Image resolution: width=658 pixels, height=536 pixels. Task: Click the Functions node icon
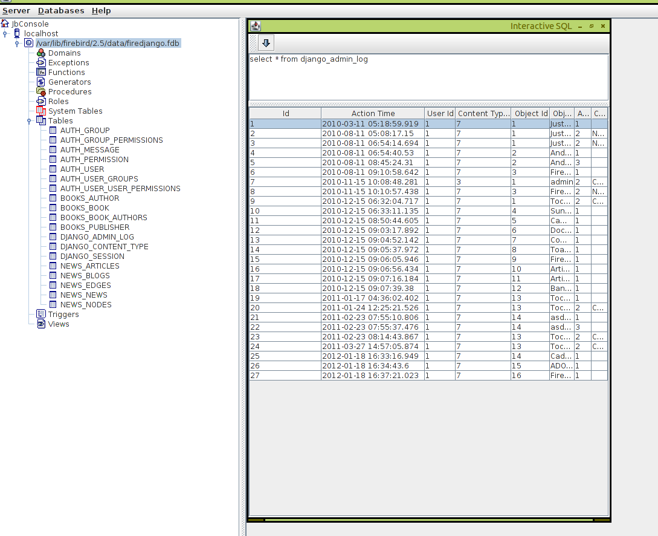coord(41,73)
